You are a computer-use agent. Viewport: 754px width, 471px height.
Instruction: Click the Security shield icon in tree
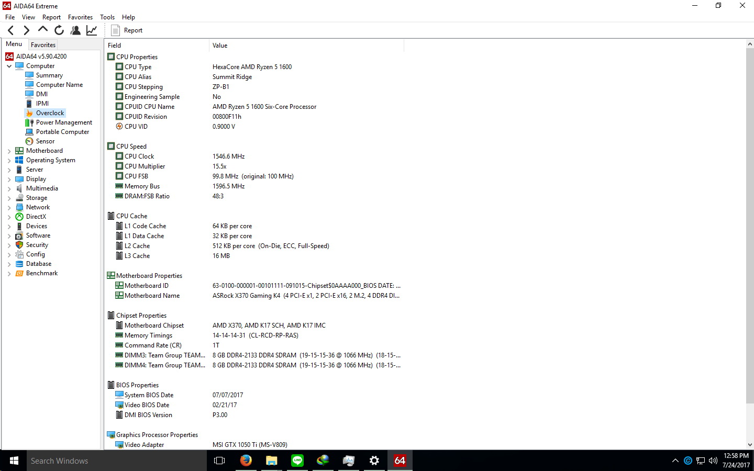tap(19, 245)
